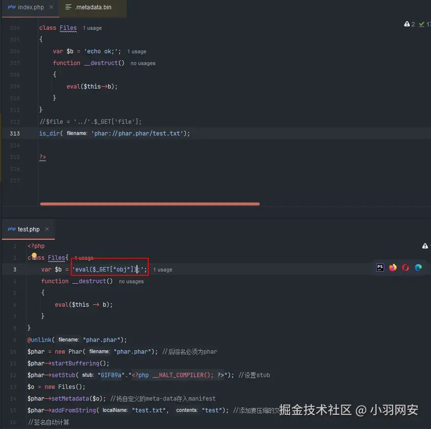
Task: Click '$o = new Files();' line
Action: [56, 386]
